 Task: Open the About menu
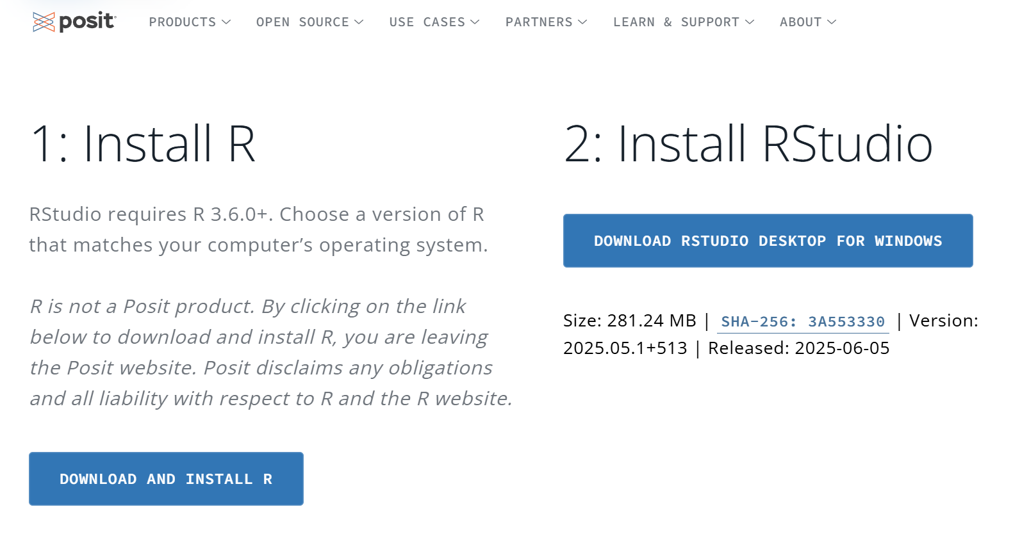(x=808, y=22)
